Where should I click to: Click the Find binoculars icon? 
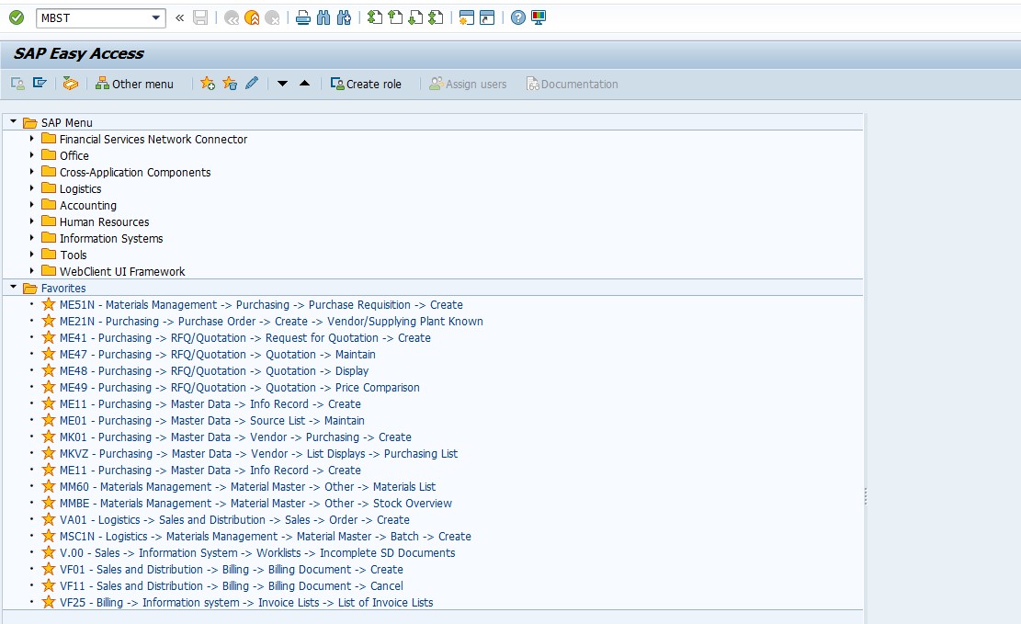[x=323, y=17]
